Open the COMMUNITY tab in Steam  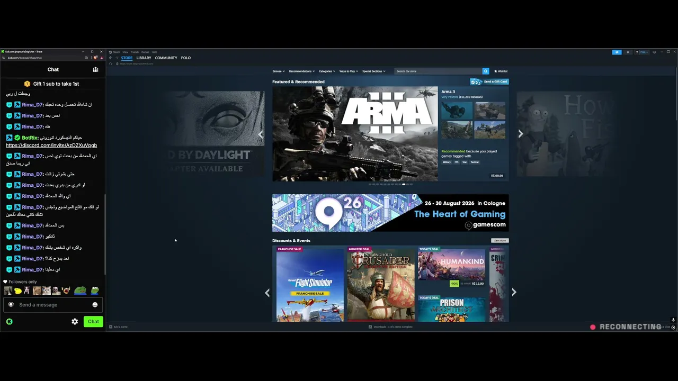[x=166, y=58]
